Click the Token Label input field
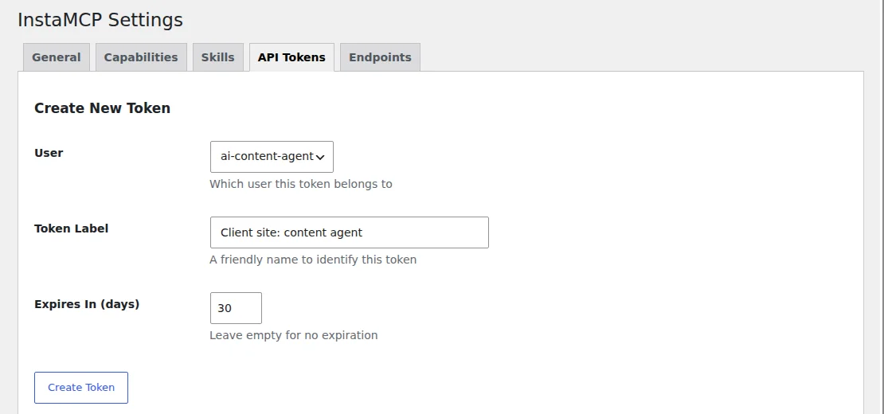Viewport: 884px width, 414px height. coord(350,232)
